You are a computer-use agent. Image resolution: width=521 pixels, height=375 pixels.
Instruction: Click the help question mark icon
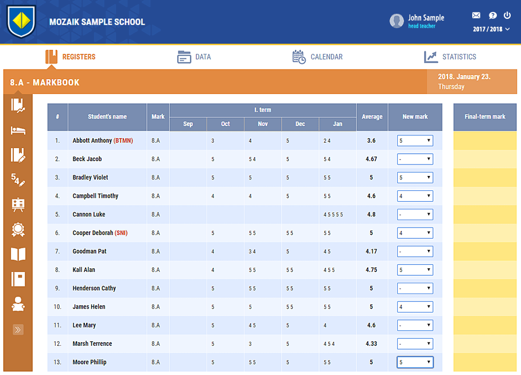(x=492, y=15)
